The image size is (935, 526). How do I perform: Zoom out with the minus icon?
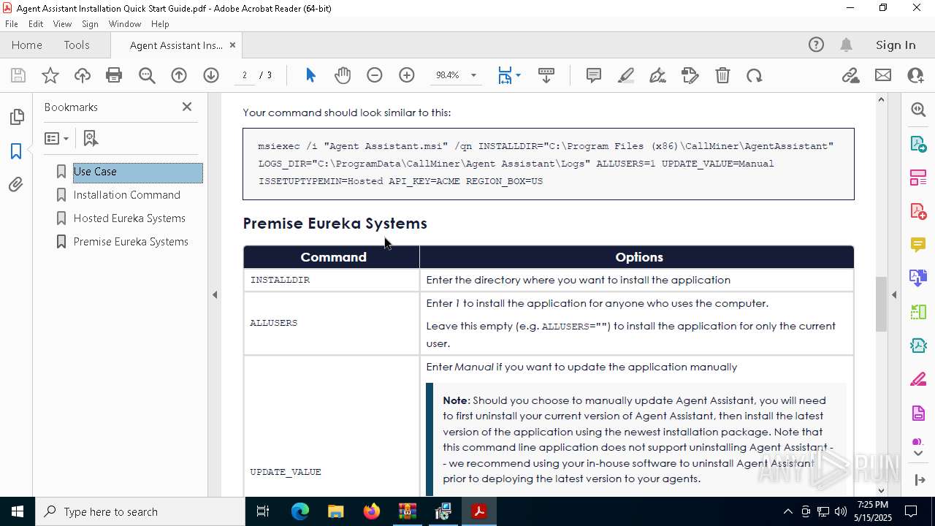click(375, 75)
